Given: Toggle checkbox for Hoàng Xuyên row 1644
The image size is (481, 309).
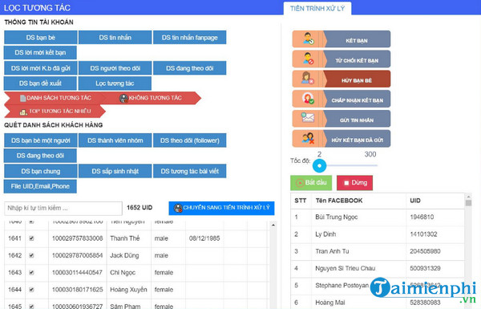Looking at the screenshot, I should point(31,290).
